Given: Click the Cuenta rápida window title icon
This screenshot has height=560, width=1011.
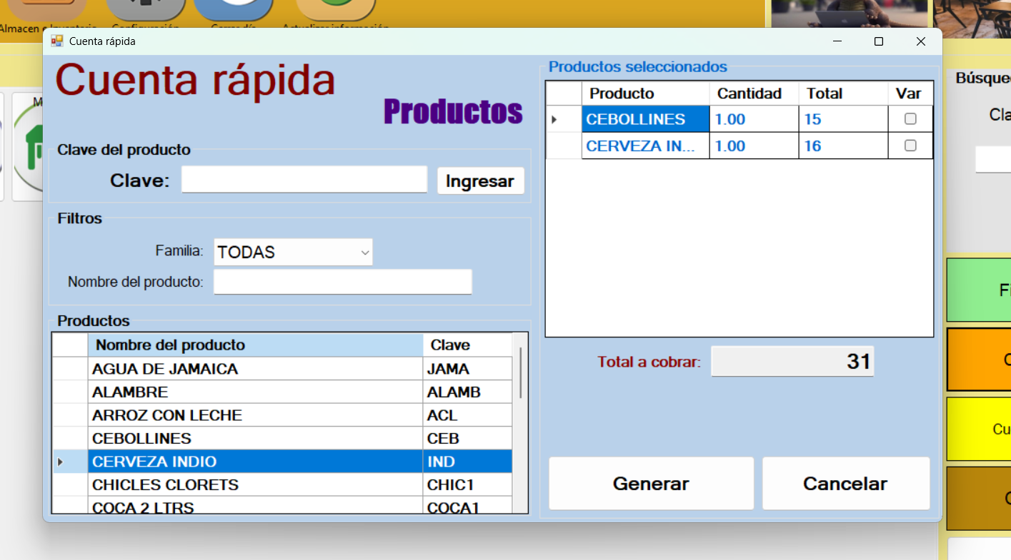Looking at the screenshot, I should pyautogui.click(x=56, y=41).
